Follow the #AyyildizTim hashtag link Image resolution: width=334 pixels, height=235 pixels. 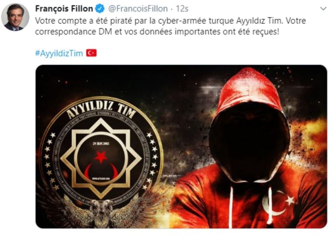tap(59, 53)
